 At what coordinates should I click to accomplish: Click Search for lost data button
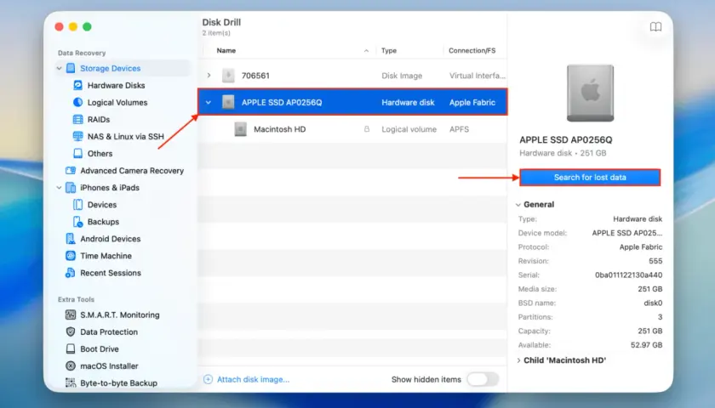(590, 178)
